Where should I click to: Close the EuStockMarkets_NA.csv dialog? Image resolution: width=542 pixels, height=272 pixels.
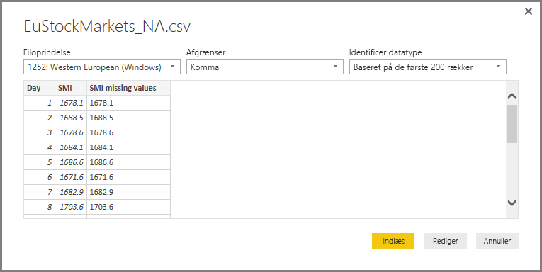(x=528, y=12)
